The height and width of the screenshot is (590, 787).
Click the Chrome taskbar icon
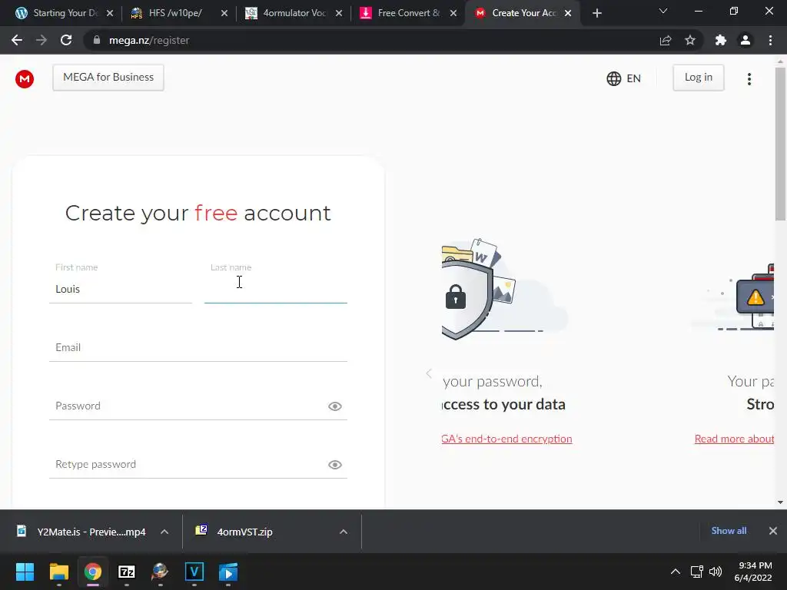pyautogui.click(x=93, y=572)
